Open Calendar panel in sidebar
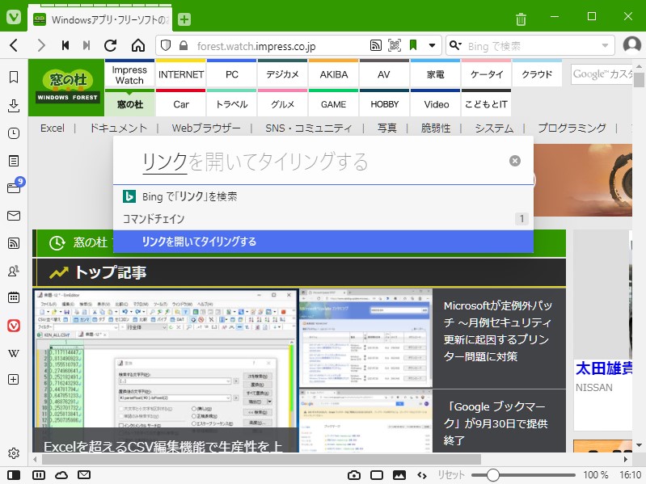 coord(14,297)
